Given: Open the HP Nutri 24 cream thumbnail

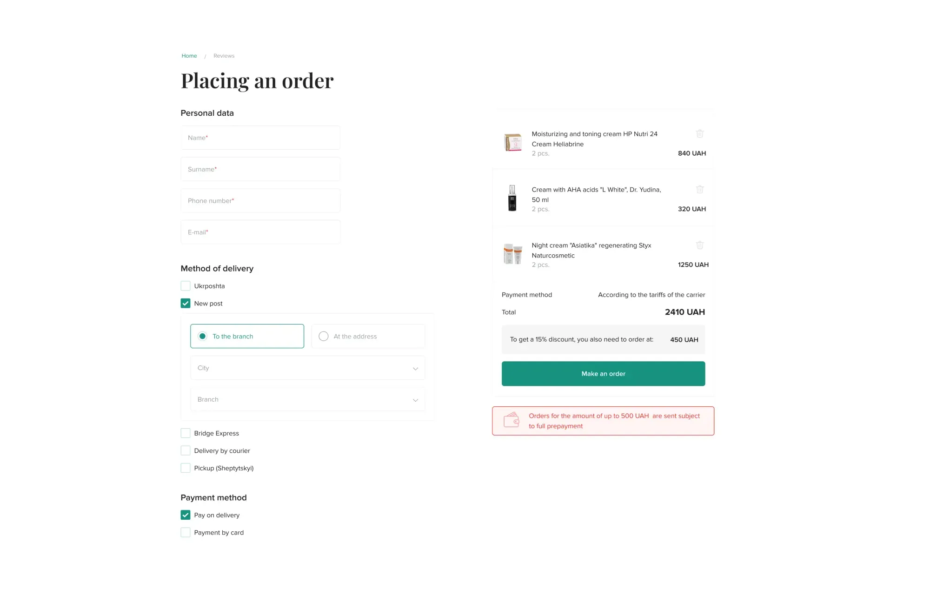Looking at the screenshot, I should pyautogui.click(x=513, y=142).
